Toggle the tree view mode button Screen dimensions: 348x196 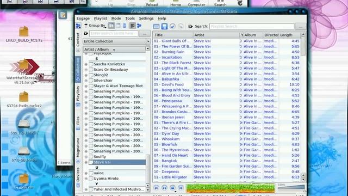[x=111, y=26]
